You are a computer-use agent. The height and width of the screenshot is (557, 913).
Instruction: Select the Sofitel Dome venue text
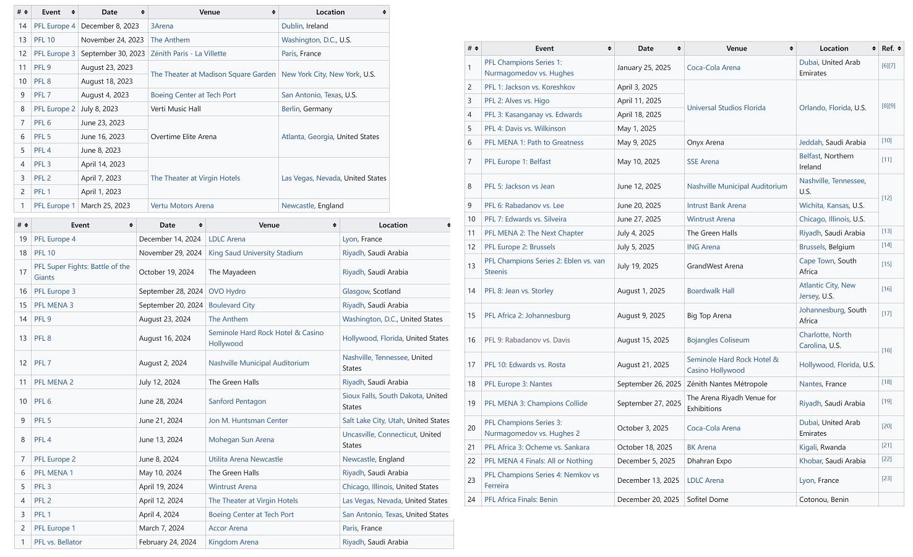[708, 500]
